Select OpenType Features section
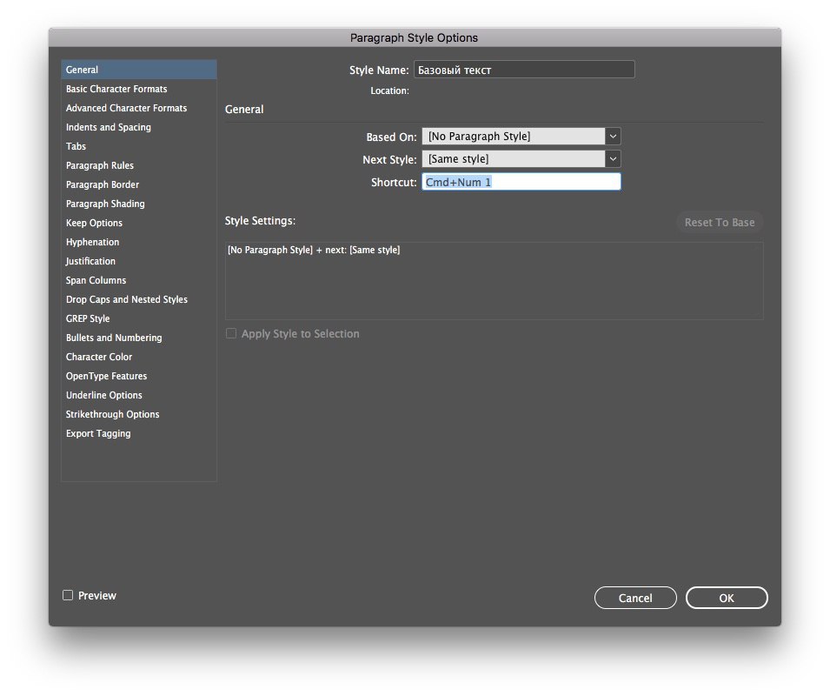The height and width of the screenshot is (696, 830). coord(139,376)
